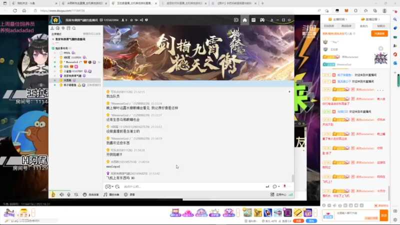
Task: Click the music note accompaniment button
Action: (111, 194)
